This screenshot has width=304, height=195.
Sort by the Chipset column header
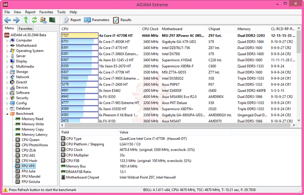tap(221, 29)
